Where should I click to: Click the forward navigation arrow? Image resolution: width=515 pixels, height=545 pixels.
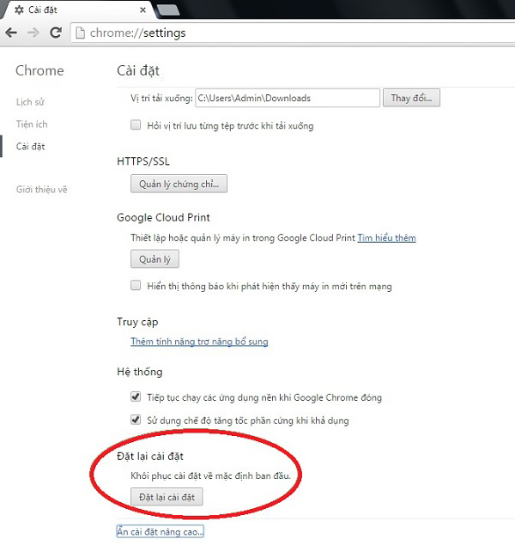click(33, 33)
